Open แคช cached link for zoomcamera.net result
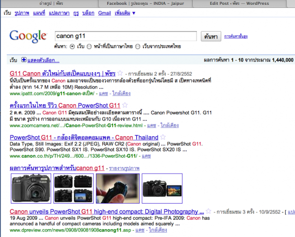 [x=151, y=125]
